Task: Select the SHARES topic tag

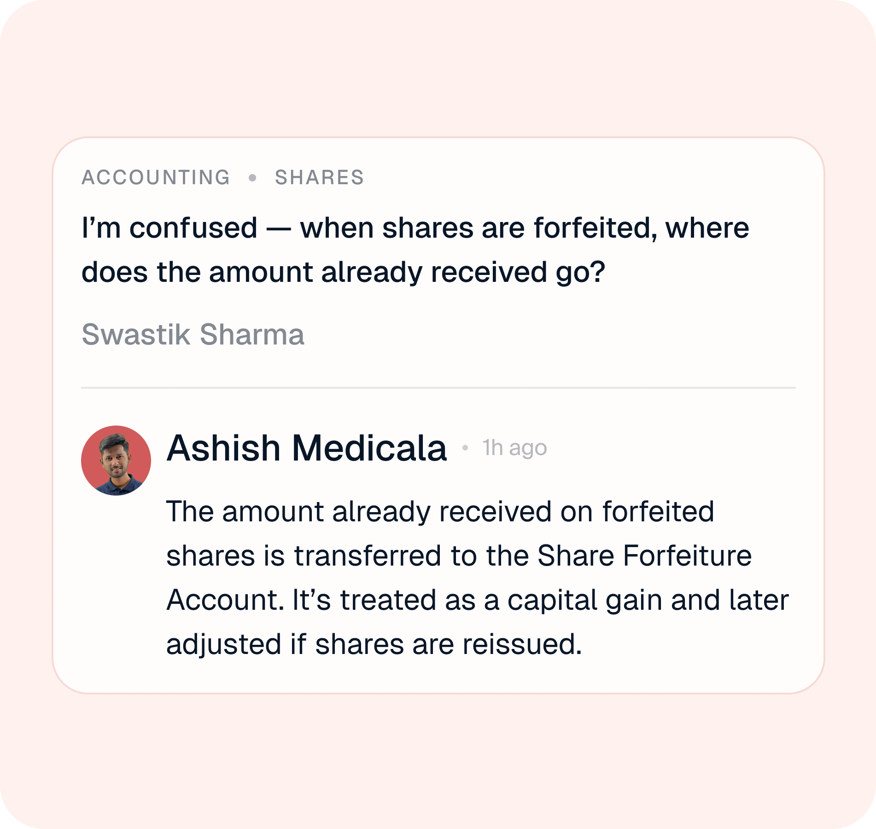Action: coord(319,178)
